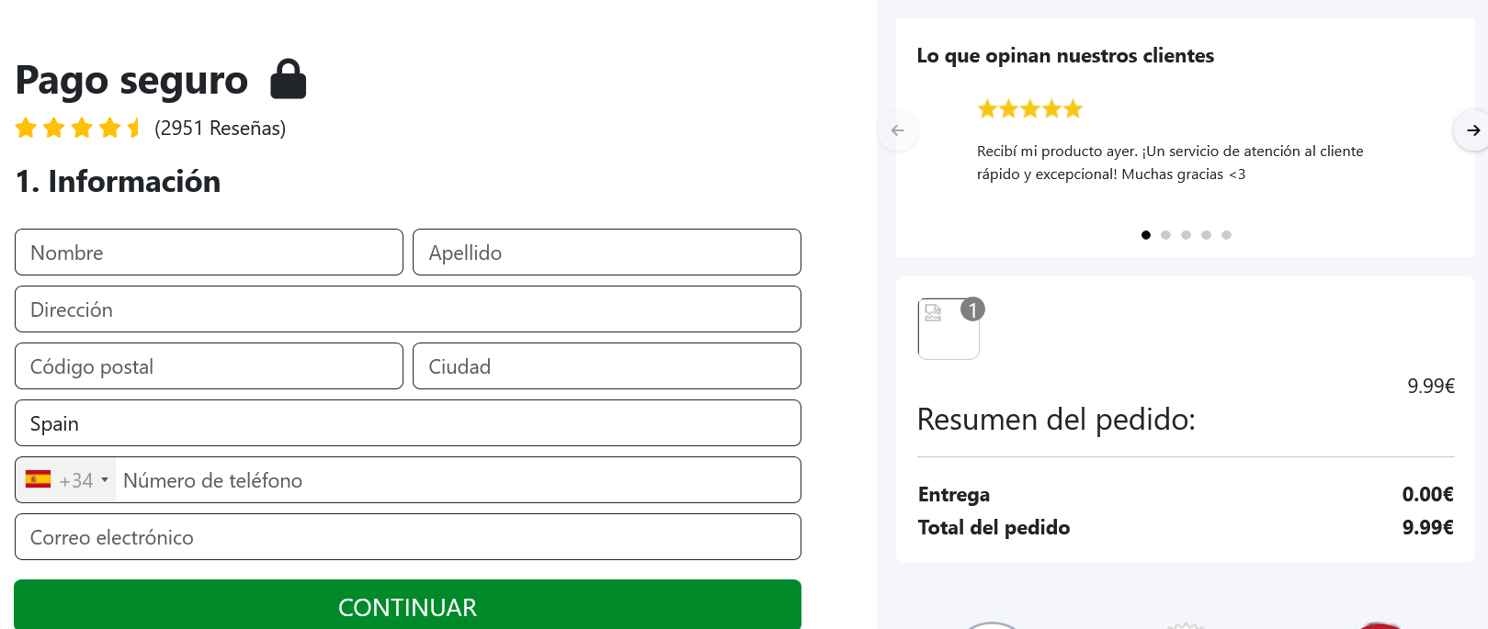This screenshot has width=1488, height=629.
Task: Click the padlock icon beside Pago seguro
Action: click(288, 80)
